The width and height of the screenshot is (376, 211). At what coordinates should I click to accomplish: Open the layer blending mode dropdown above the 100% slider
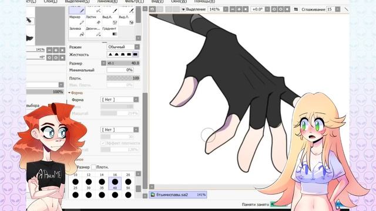tap(61, 84)
